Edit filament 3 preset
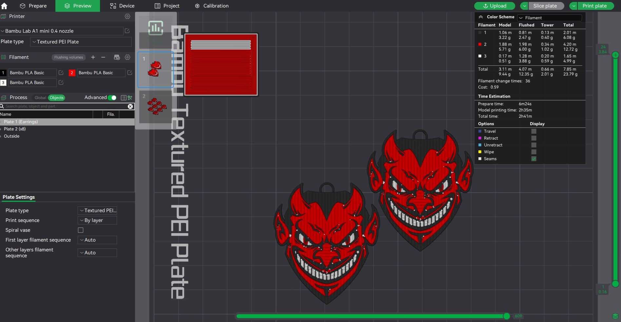 pyautogui.click(x=61, y=82)
